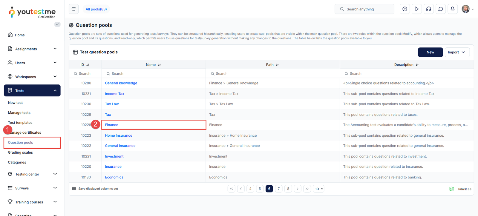The height and width of the screenshot is (216, 478).
Task: Open the headset support icon
Action: point(428,9)
